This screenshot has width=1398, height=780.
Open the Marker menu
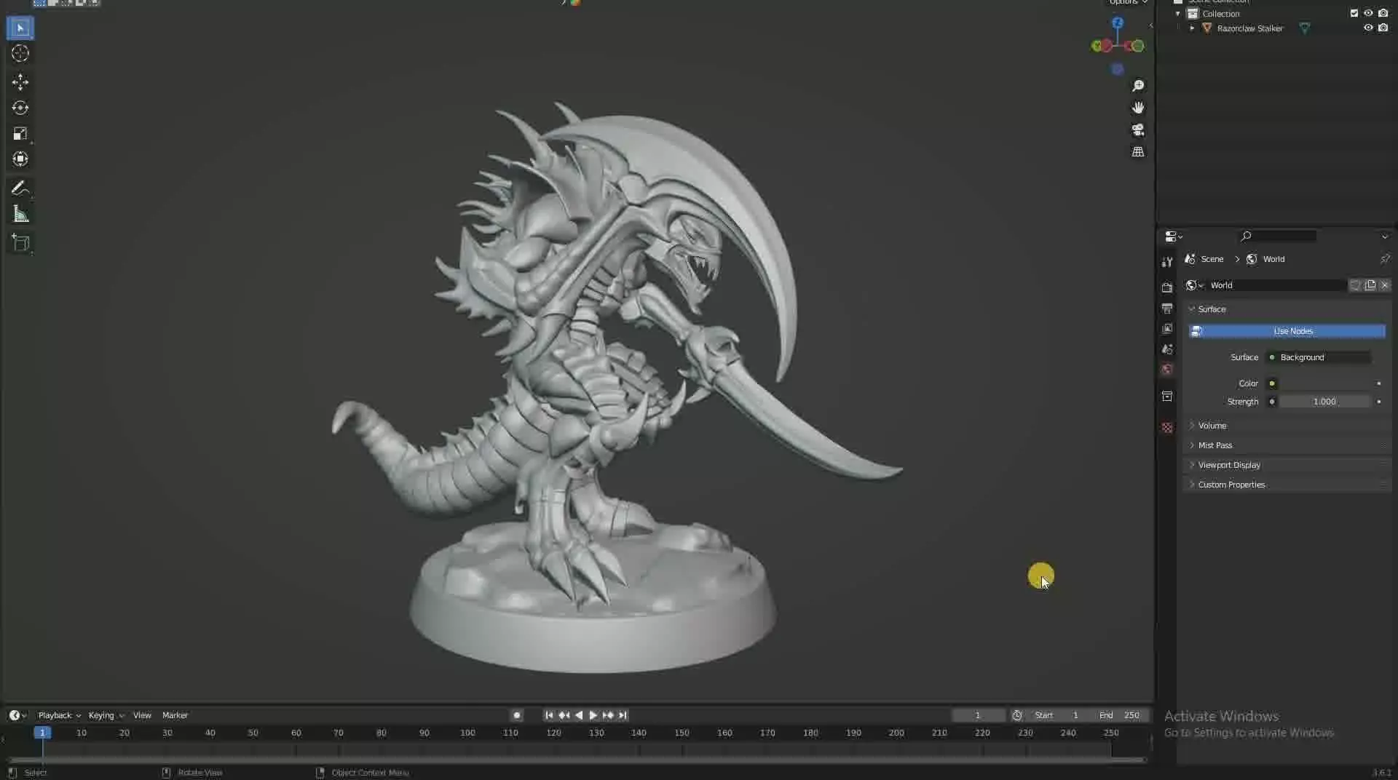click(x=175, y=715)
